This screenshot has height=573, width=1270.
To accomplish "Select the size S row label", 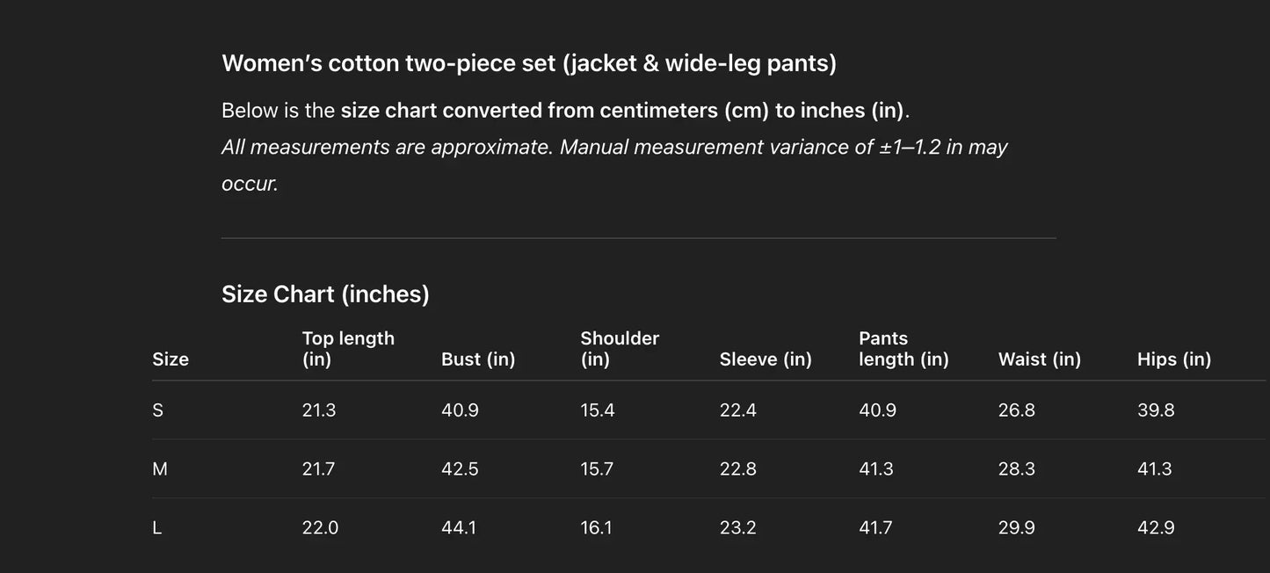I will click(158, 410).
